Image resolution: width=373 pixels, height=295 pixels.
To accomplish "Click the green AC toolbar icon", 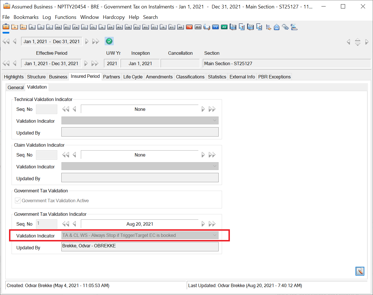I will coord(224,27).
